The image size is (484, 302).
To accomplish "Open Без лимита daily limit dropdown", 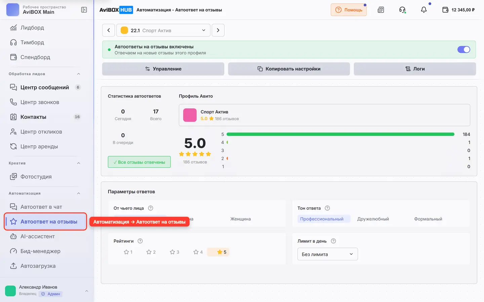I will coord(327,254).
